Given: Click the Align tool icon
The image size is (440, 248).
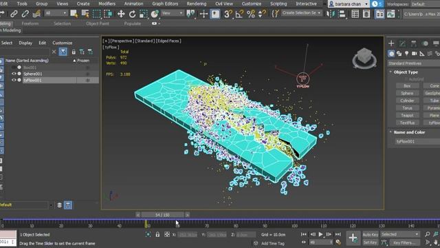Looking at the screenshot, I should point(342,14).
